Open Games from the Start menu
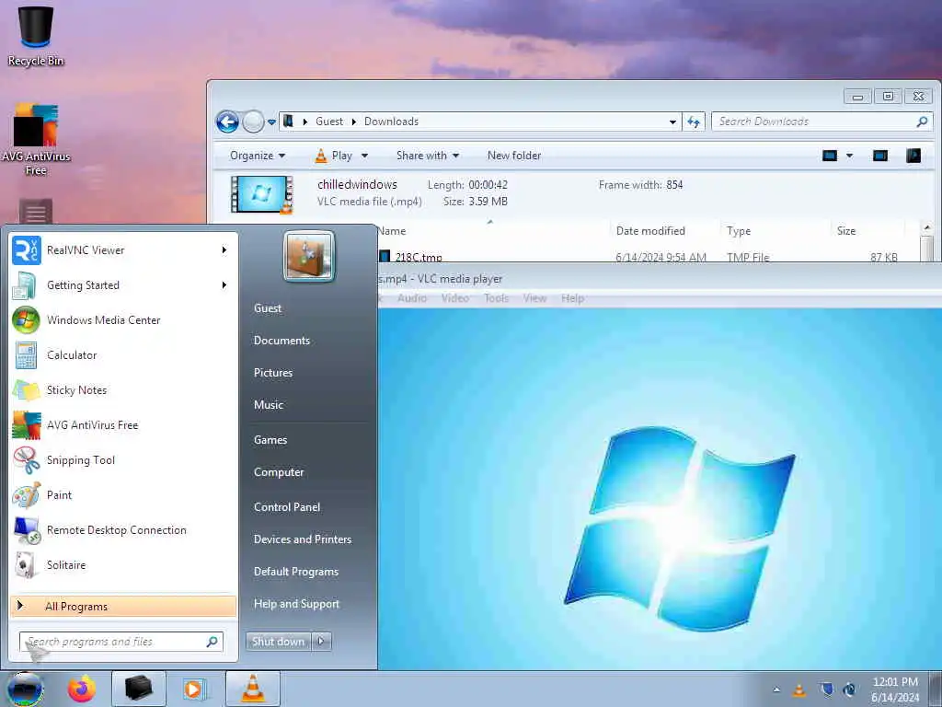 pos(270,440)
